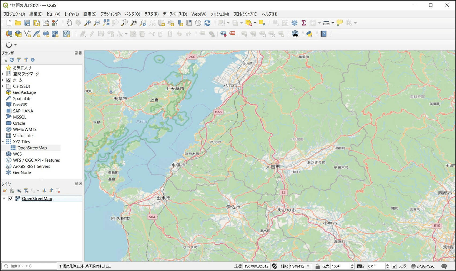Viewport: 456px width, 271px height.
Task: Click the MetaSearch globe binoculars icon
Action: 295,34
